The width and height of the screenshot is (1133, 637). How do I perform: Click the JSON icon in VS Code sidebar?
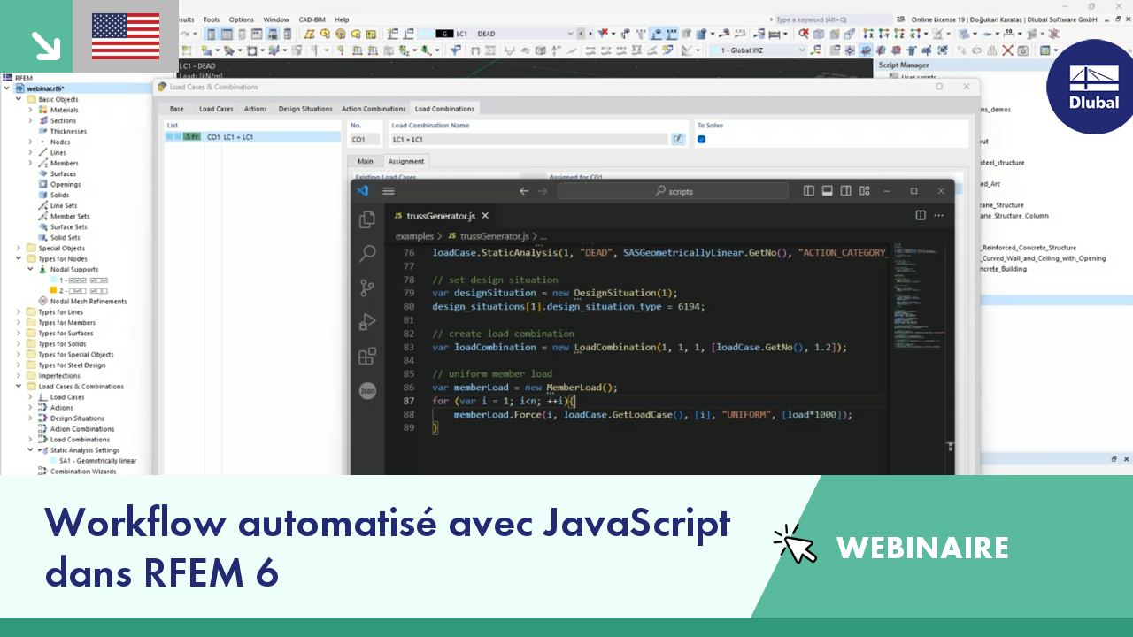coord(366,389)
